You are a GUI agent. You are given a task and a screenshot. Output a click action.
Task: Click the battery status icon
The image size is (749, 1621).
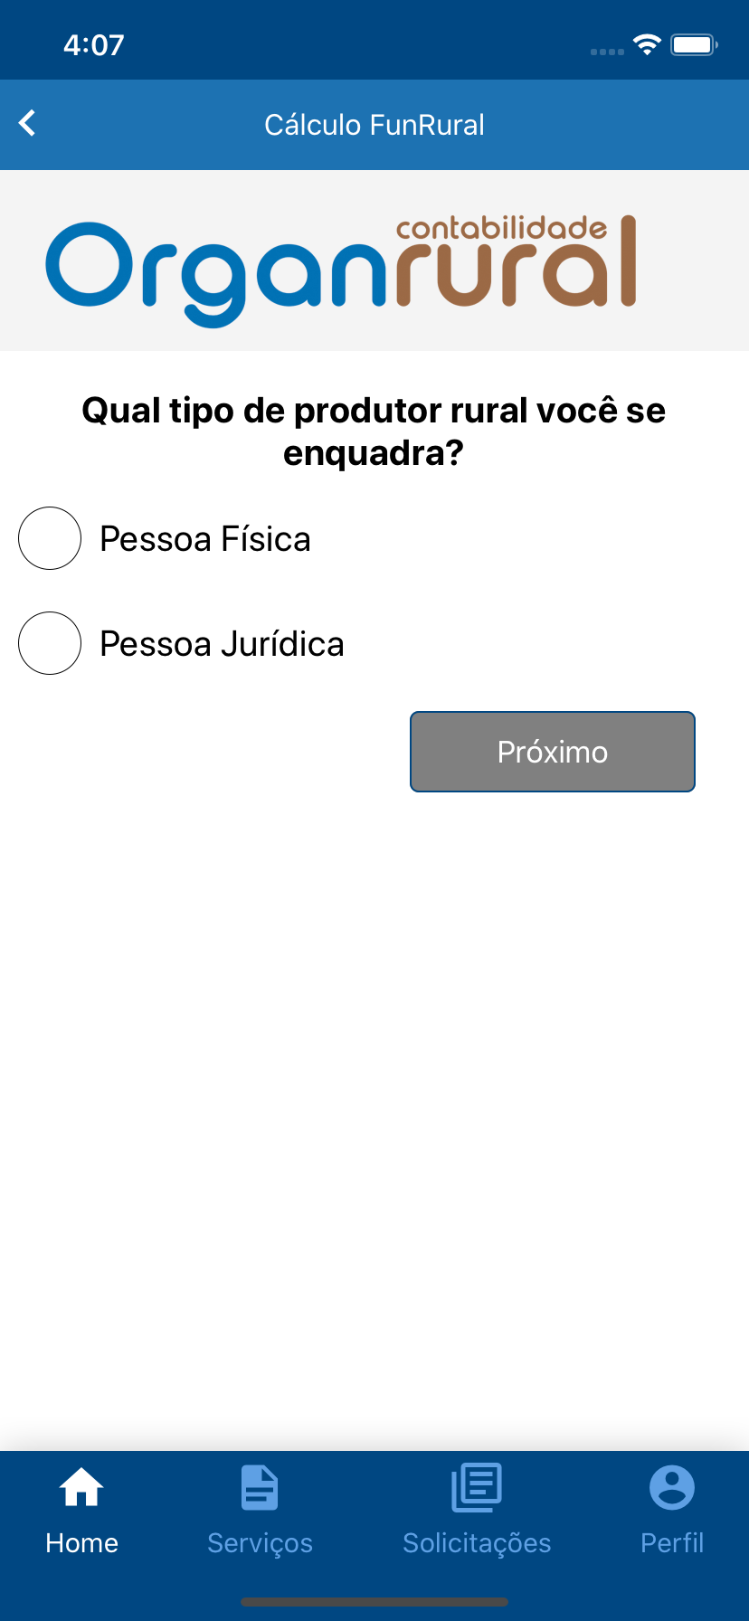click(x=693, y=44)
